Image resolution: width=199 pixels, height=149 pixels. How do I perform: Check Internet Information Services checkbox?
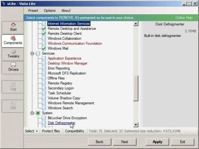pos(44,24)
